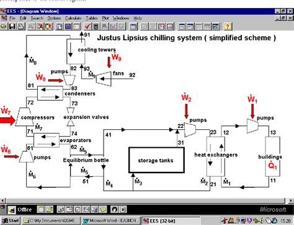Open the File menu
Screen dimensions: 294x225
[12, 18]
